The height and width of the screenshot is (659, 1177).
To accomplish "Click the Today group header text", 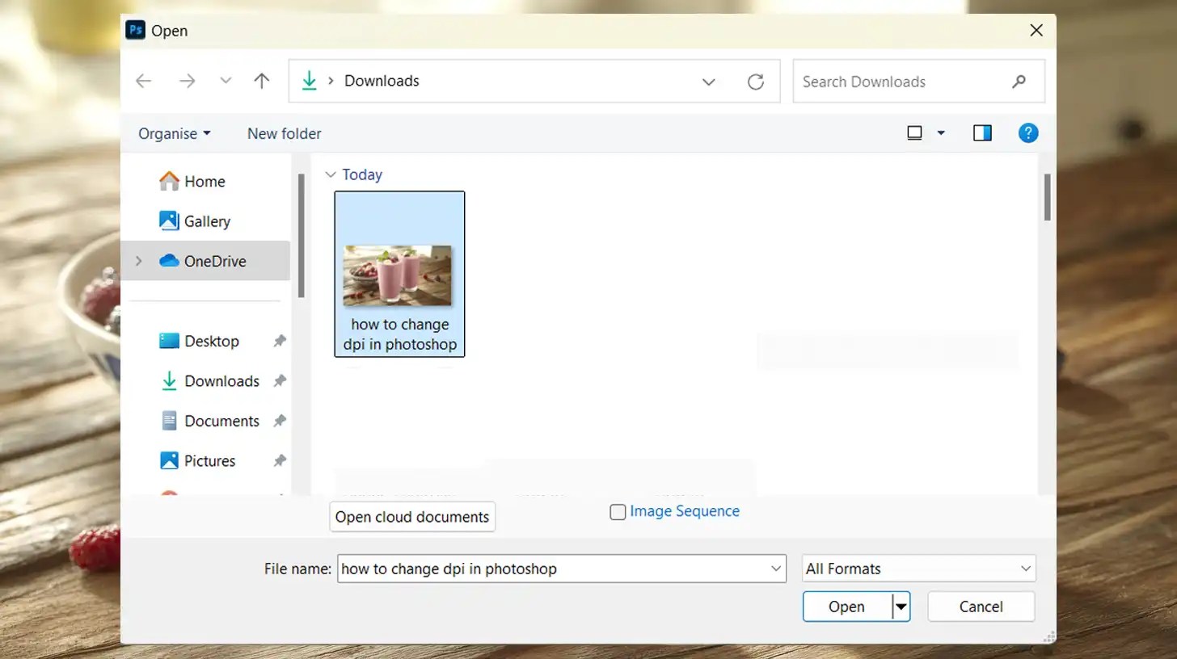I will [x=362, y=174].
